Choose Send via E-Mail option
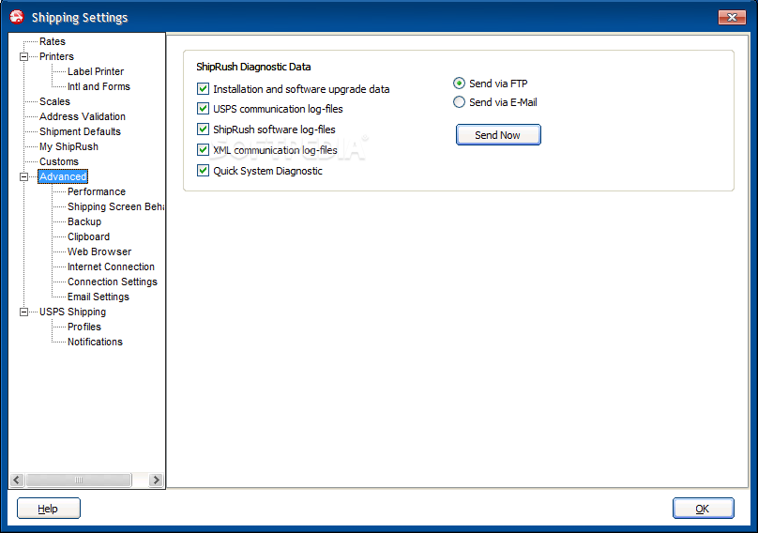 [x=459, y=102]
